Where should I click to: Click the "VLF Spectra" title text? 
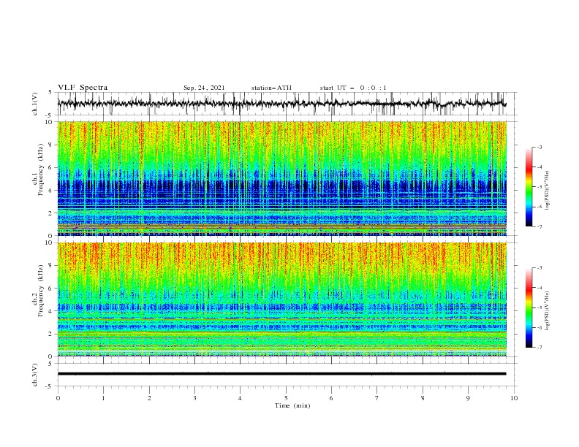pyautogui.click(x=83, y=88)
